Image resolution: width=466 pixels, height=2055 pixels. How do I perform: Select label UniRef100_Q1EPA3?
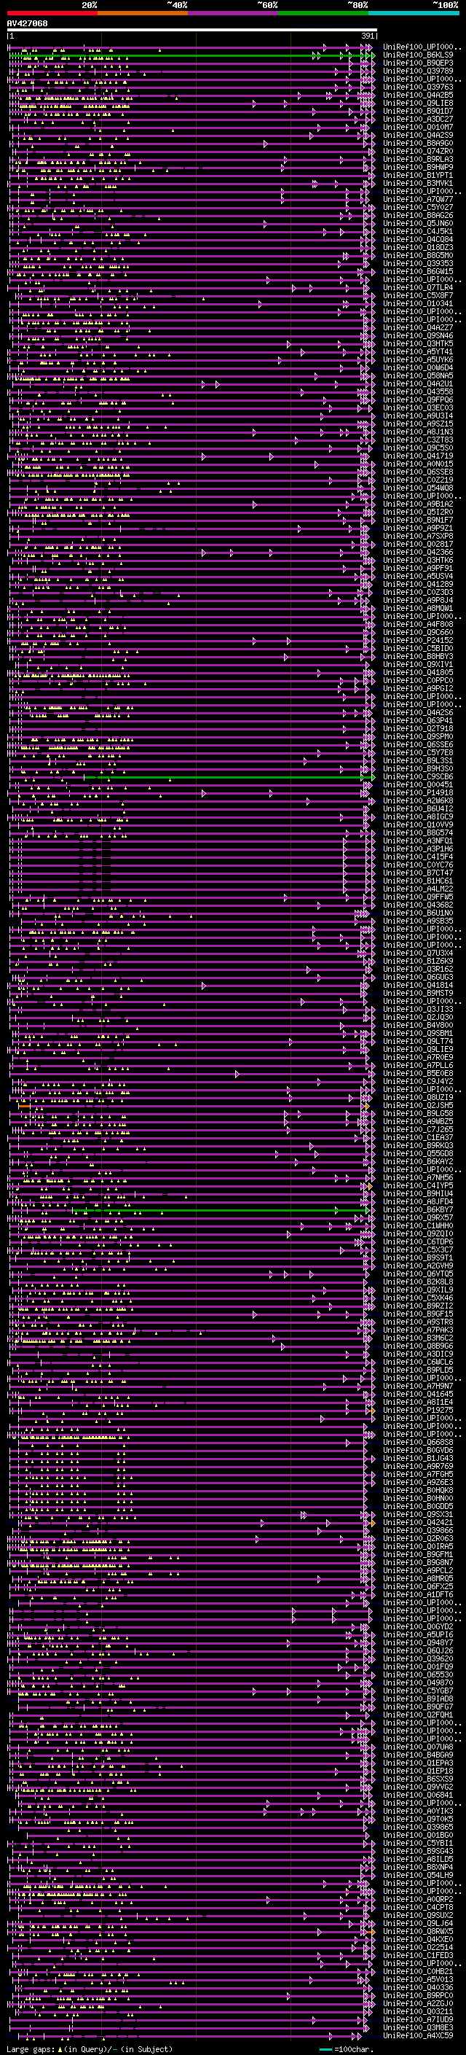[418, 1763]
